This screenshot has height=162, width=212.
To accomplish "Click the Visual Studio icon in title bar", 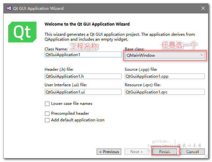I will [x=9, y=8].
